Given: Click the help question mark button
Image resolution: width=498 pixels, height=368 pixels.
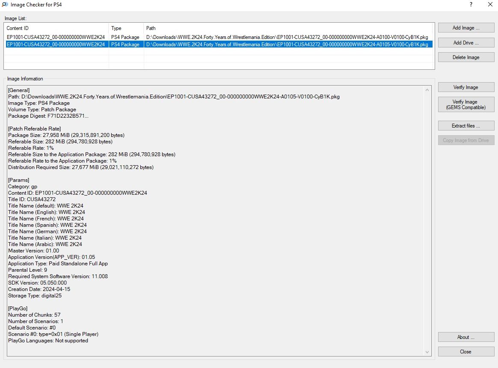Looking at the screenshot, I should [x=471, y=4].
